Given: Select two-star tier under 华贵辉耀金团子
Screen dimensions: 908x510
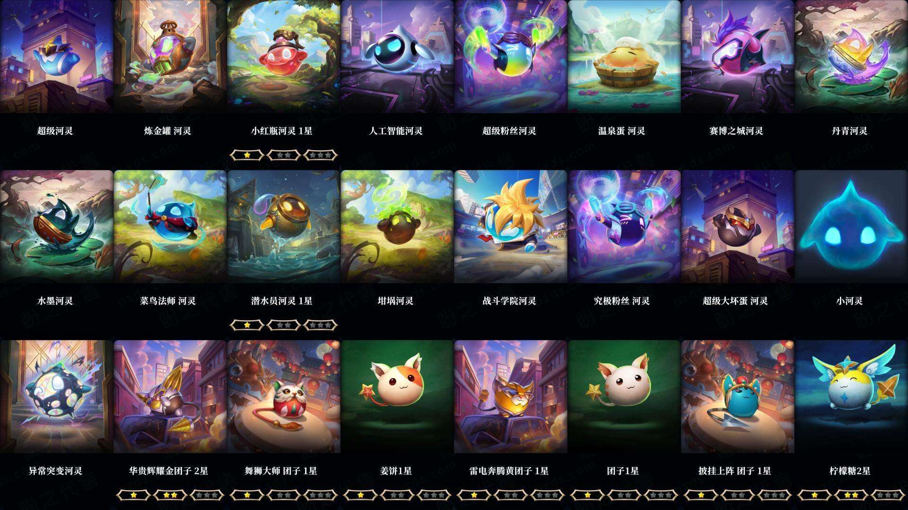Looking at the screenshot, I should pos(170,495).
